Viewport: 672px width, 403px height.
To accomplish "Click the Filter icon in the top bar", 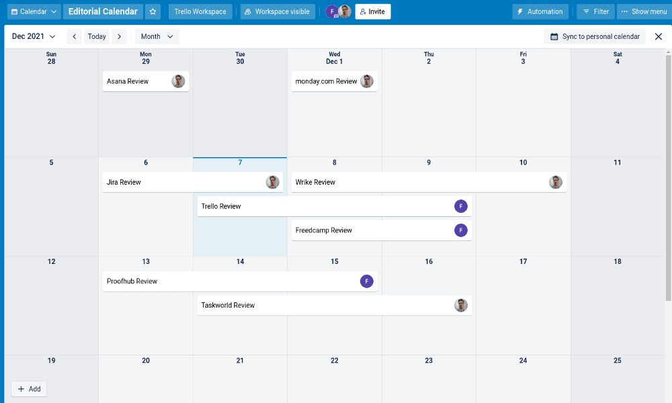I will click(587, 11).
